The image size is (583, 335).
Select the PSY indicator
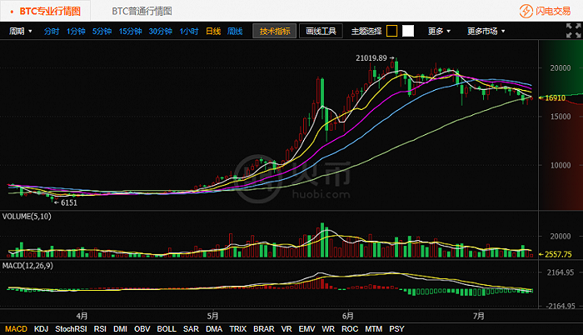click(x=396, y=329)
